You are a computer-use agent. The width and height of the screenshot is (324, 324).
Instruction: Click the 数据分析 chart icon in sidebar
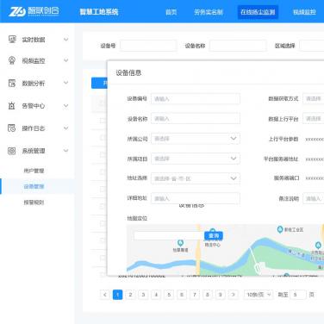12,83
